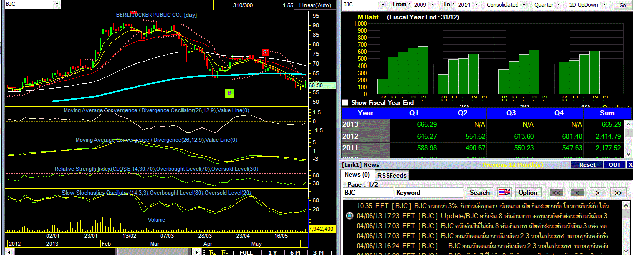Image resolution: width=633 pixels, height=255 pixels.
Task: Open the 04/06/13 16:24 BJC news headline
Action: point(485,246)
